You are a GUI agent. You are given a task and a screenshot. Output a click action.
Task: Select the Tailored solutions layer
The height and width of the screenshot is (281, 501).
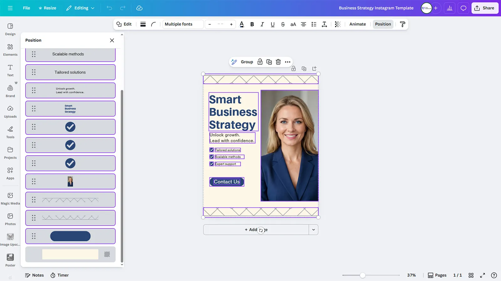pos(70,72)
